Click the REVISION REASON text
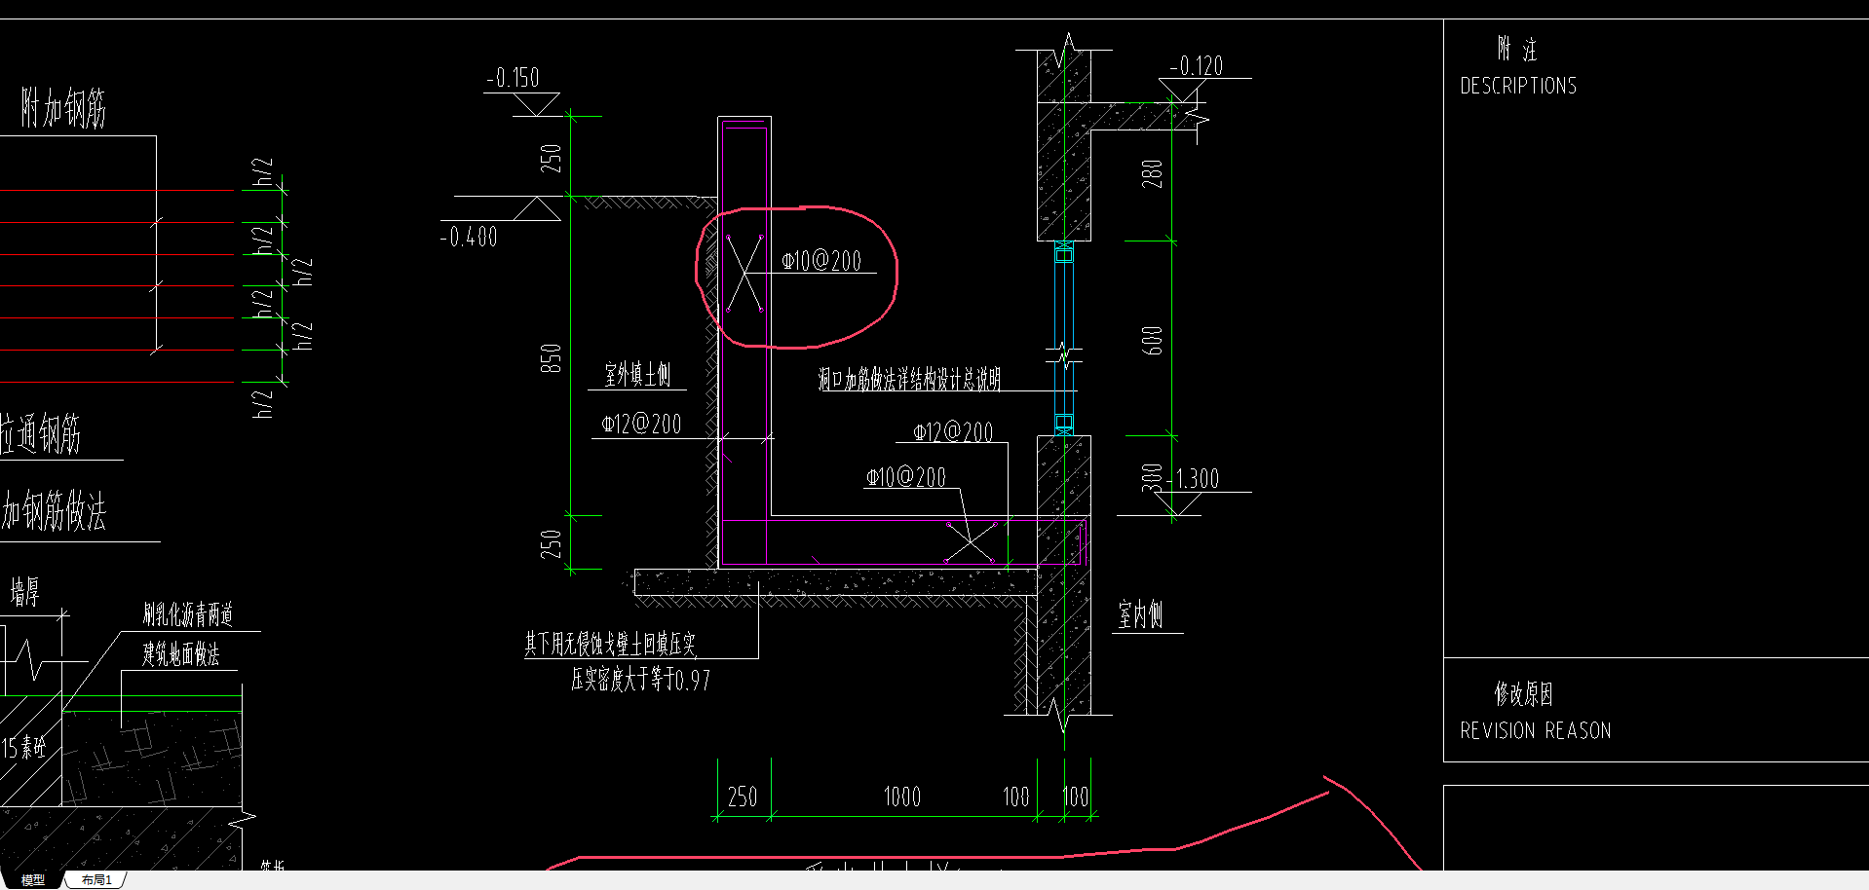Image resolution: width=1869 pixels, height=890 pixels. tap(1535, 730)
